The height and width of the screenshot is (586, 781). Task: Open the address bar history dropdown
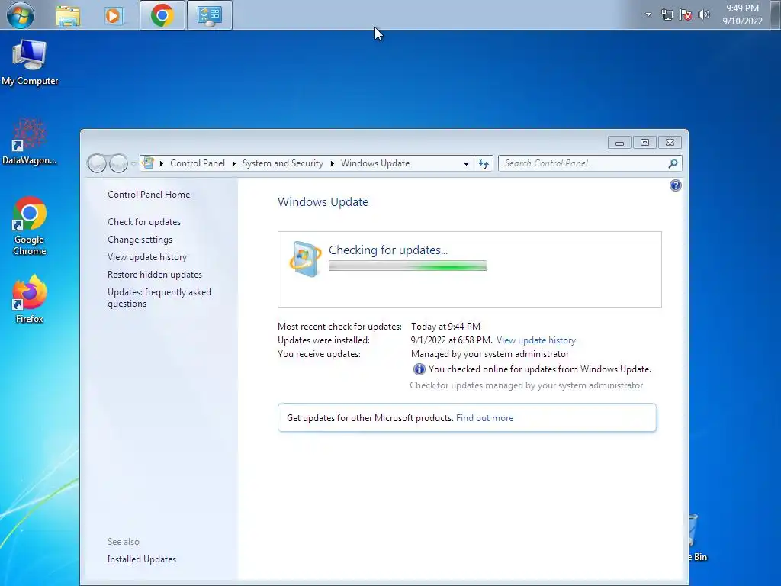466,163
